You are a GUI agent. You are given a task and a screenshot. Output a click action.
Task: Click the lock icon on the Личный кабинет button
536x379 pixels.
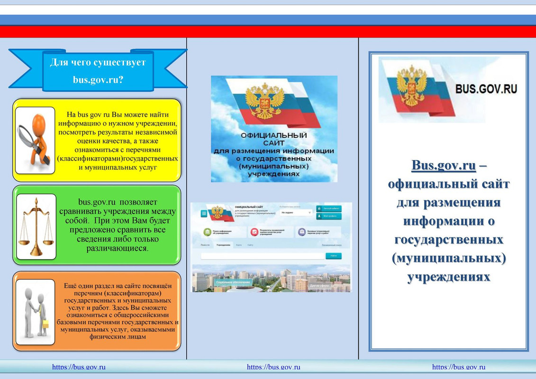click(x=319, y=208)
